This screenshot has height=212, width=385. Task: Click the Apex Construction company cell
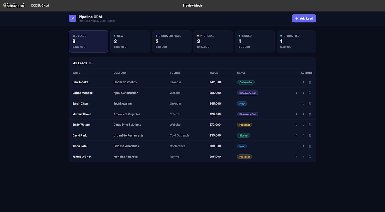[126, 93]
